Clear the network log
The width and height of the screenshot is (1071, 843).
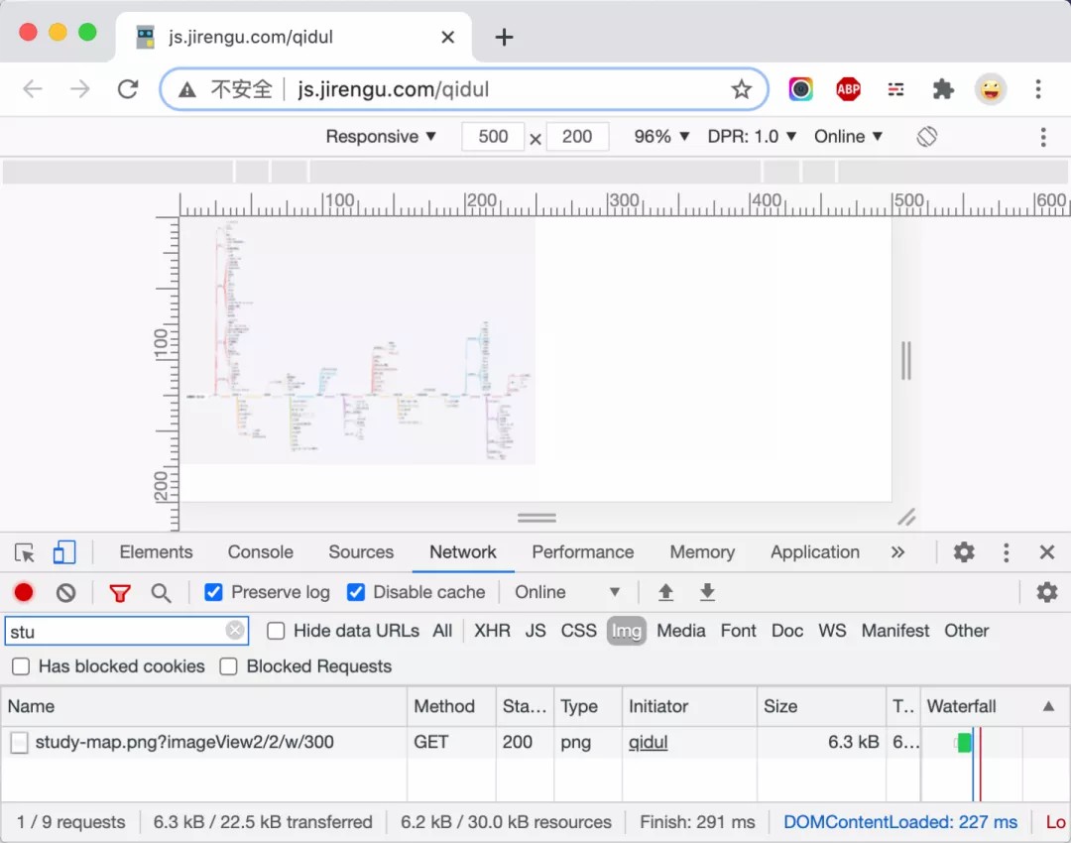[65, 592]
